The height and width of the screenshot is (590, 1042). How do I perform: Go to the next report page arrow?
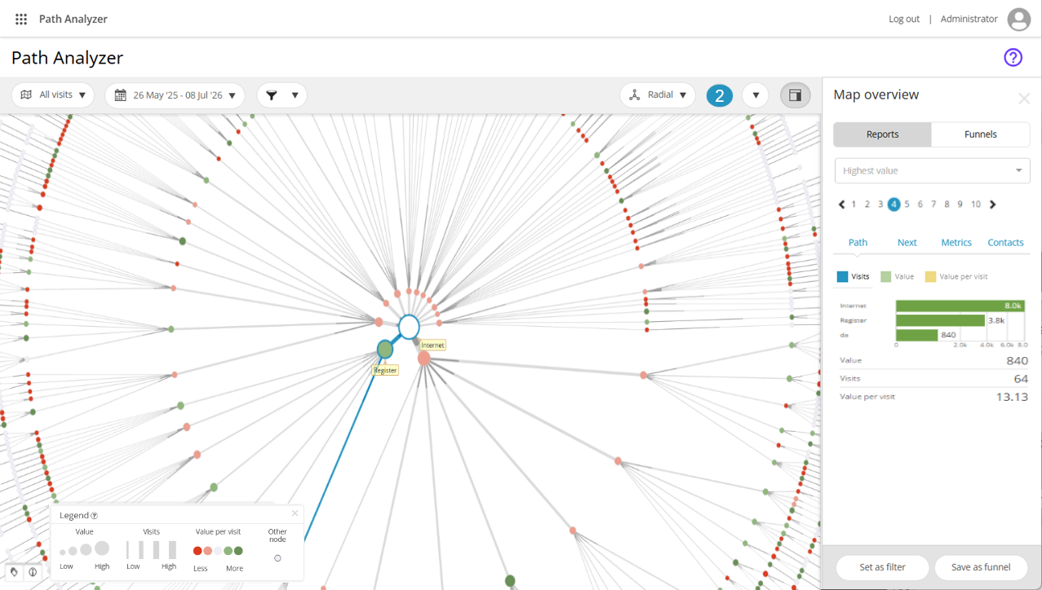tap(993, 205)
